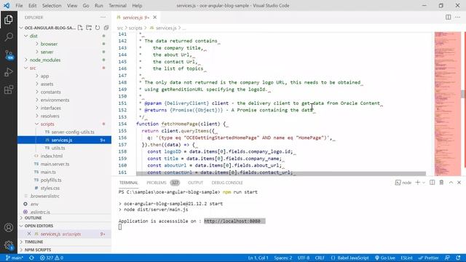Close services.js in Open Editors list

(29, 234)
